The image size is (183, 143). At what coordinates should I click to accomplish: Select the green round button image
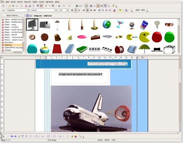click(x=169, y=37)
